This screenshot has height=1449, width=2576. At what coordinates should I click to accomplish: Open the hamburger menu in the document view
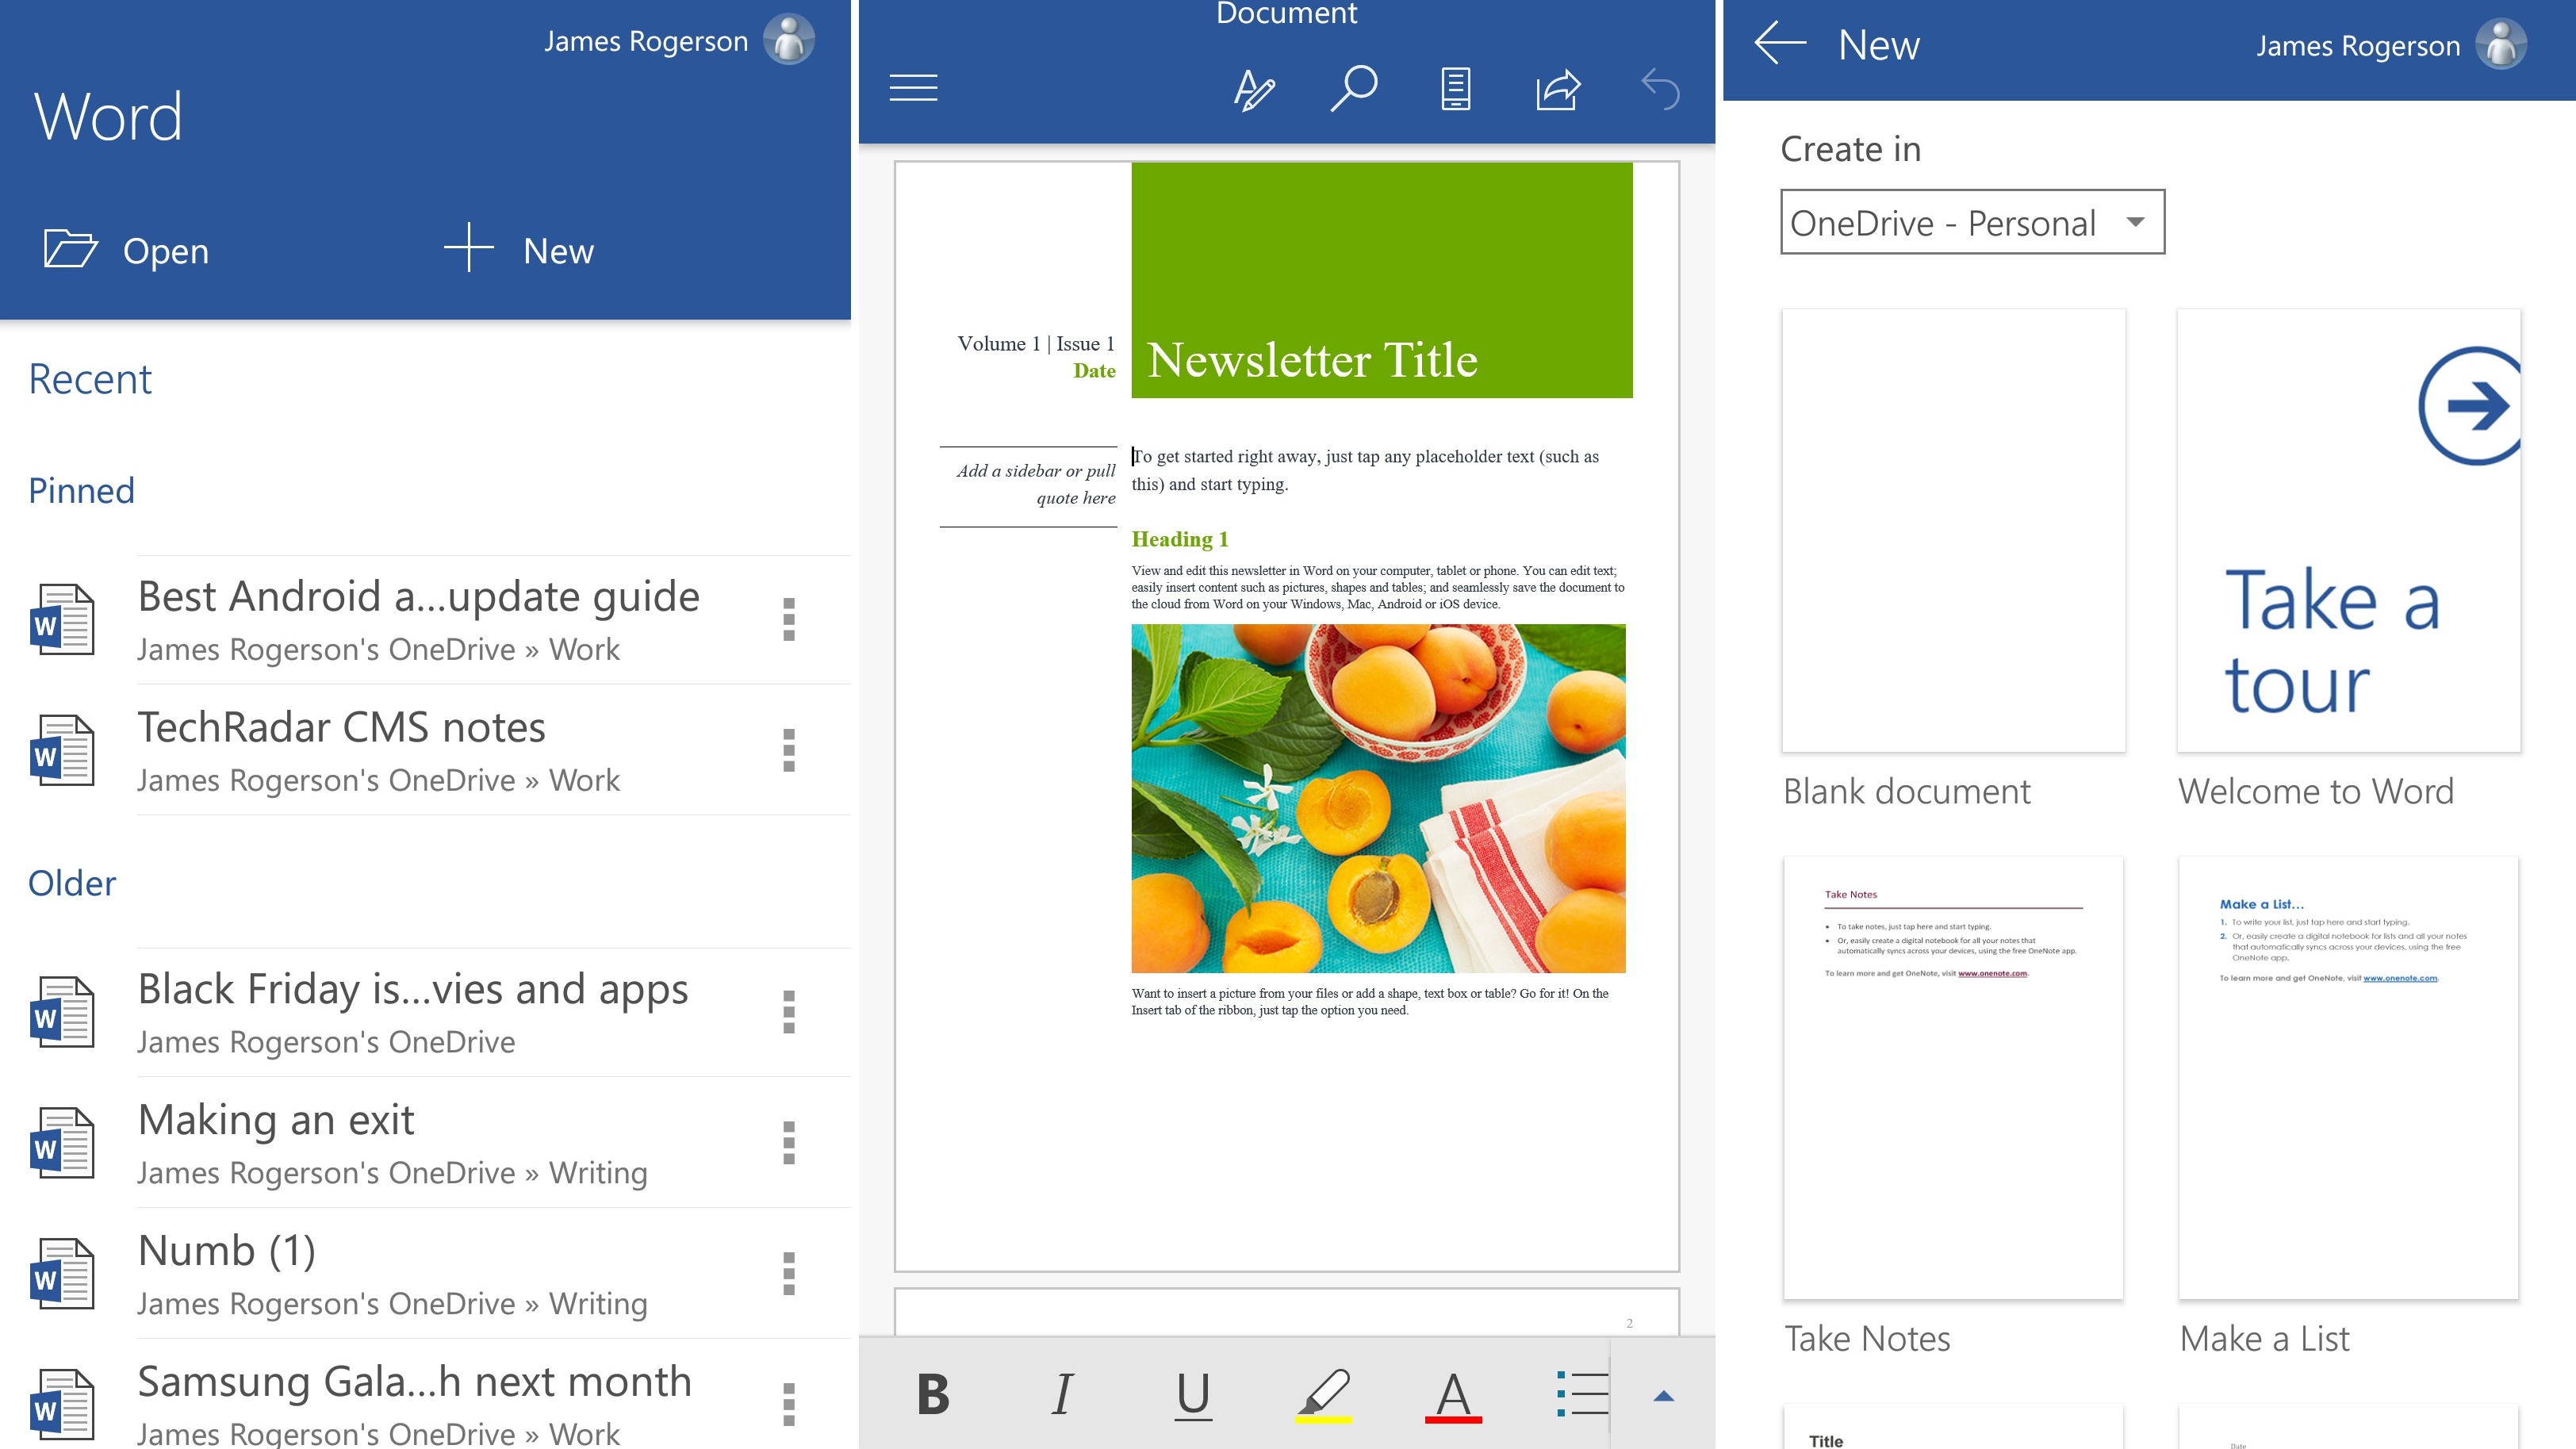click(913, 88)
